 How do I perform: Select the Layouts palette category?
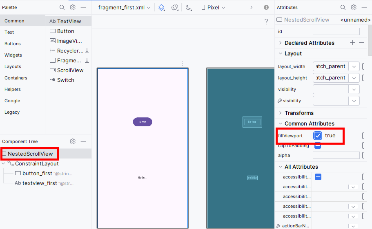click(x=13, y=66)
